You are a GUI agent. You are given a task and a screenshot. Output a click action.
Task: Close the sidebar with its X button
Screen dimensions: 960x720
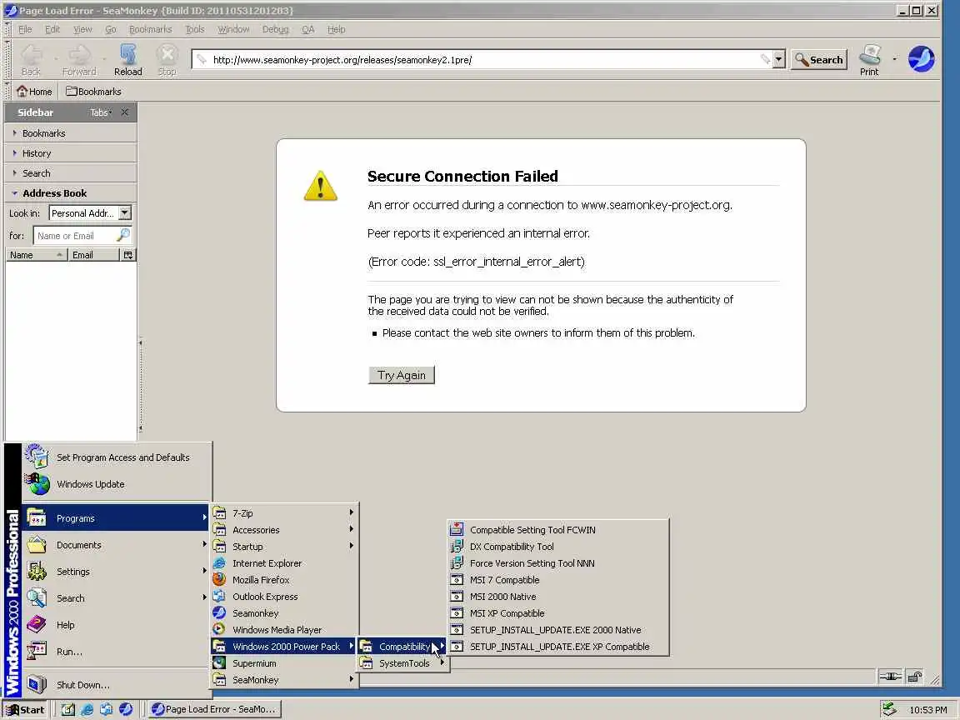click(x=125, y=112)
